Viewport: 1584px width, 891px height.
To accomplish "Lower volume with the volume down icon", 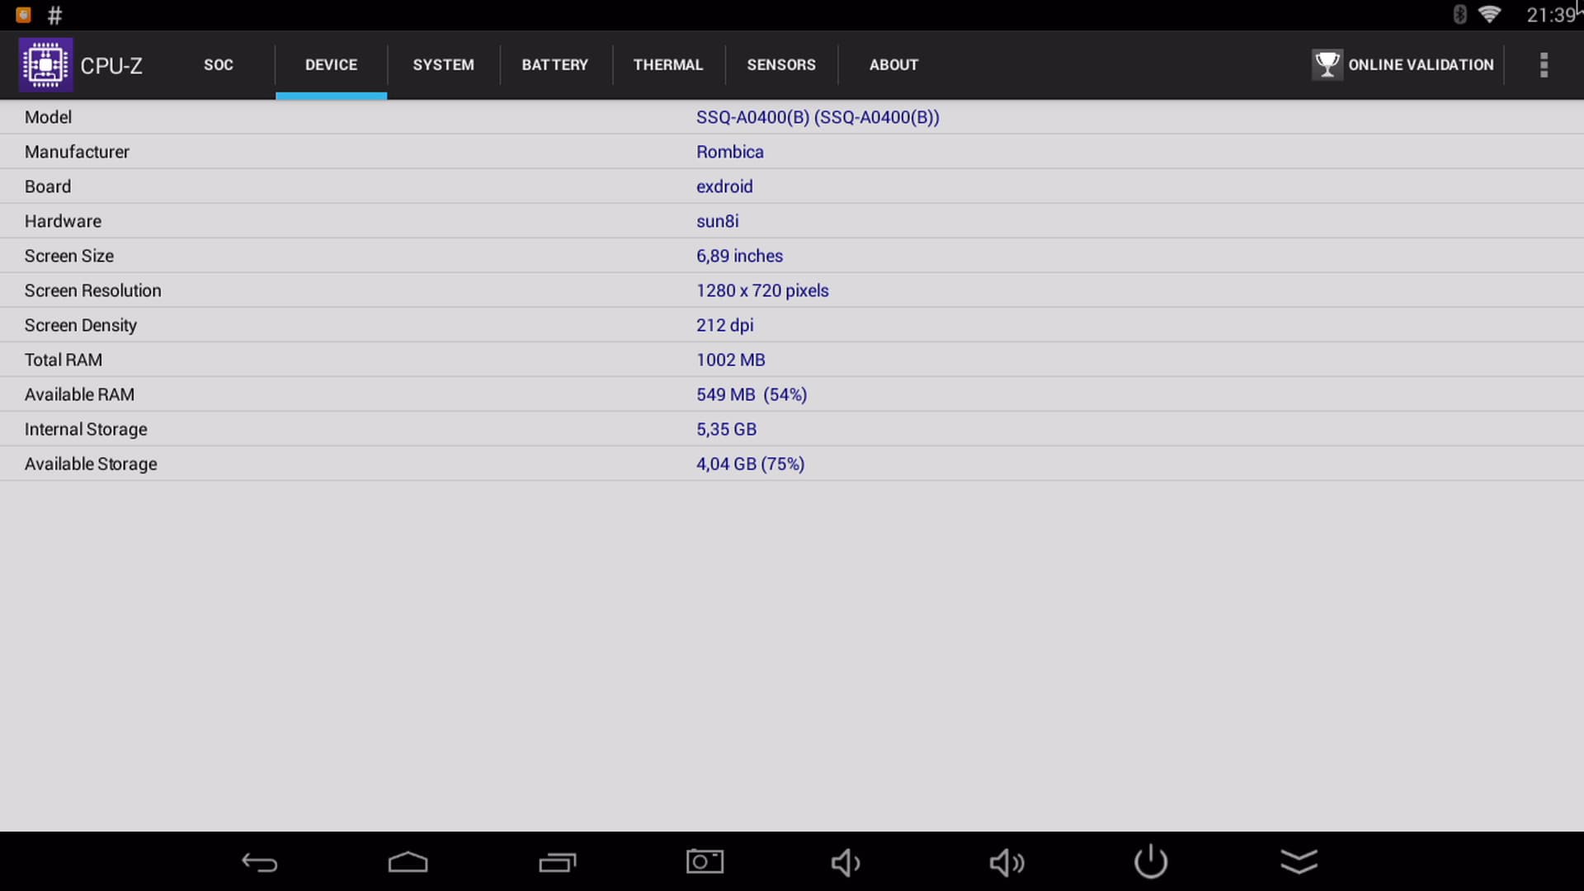I will (x=846, y=863).
